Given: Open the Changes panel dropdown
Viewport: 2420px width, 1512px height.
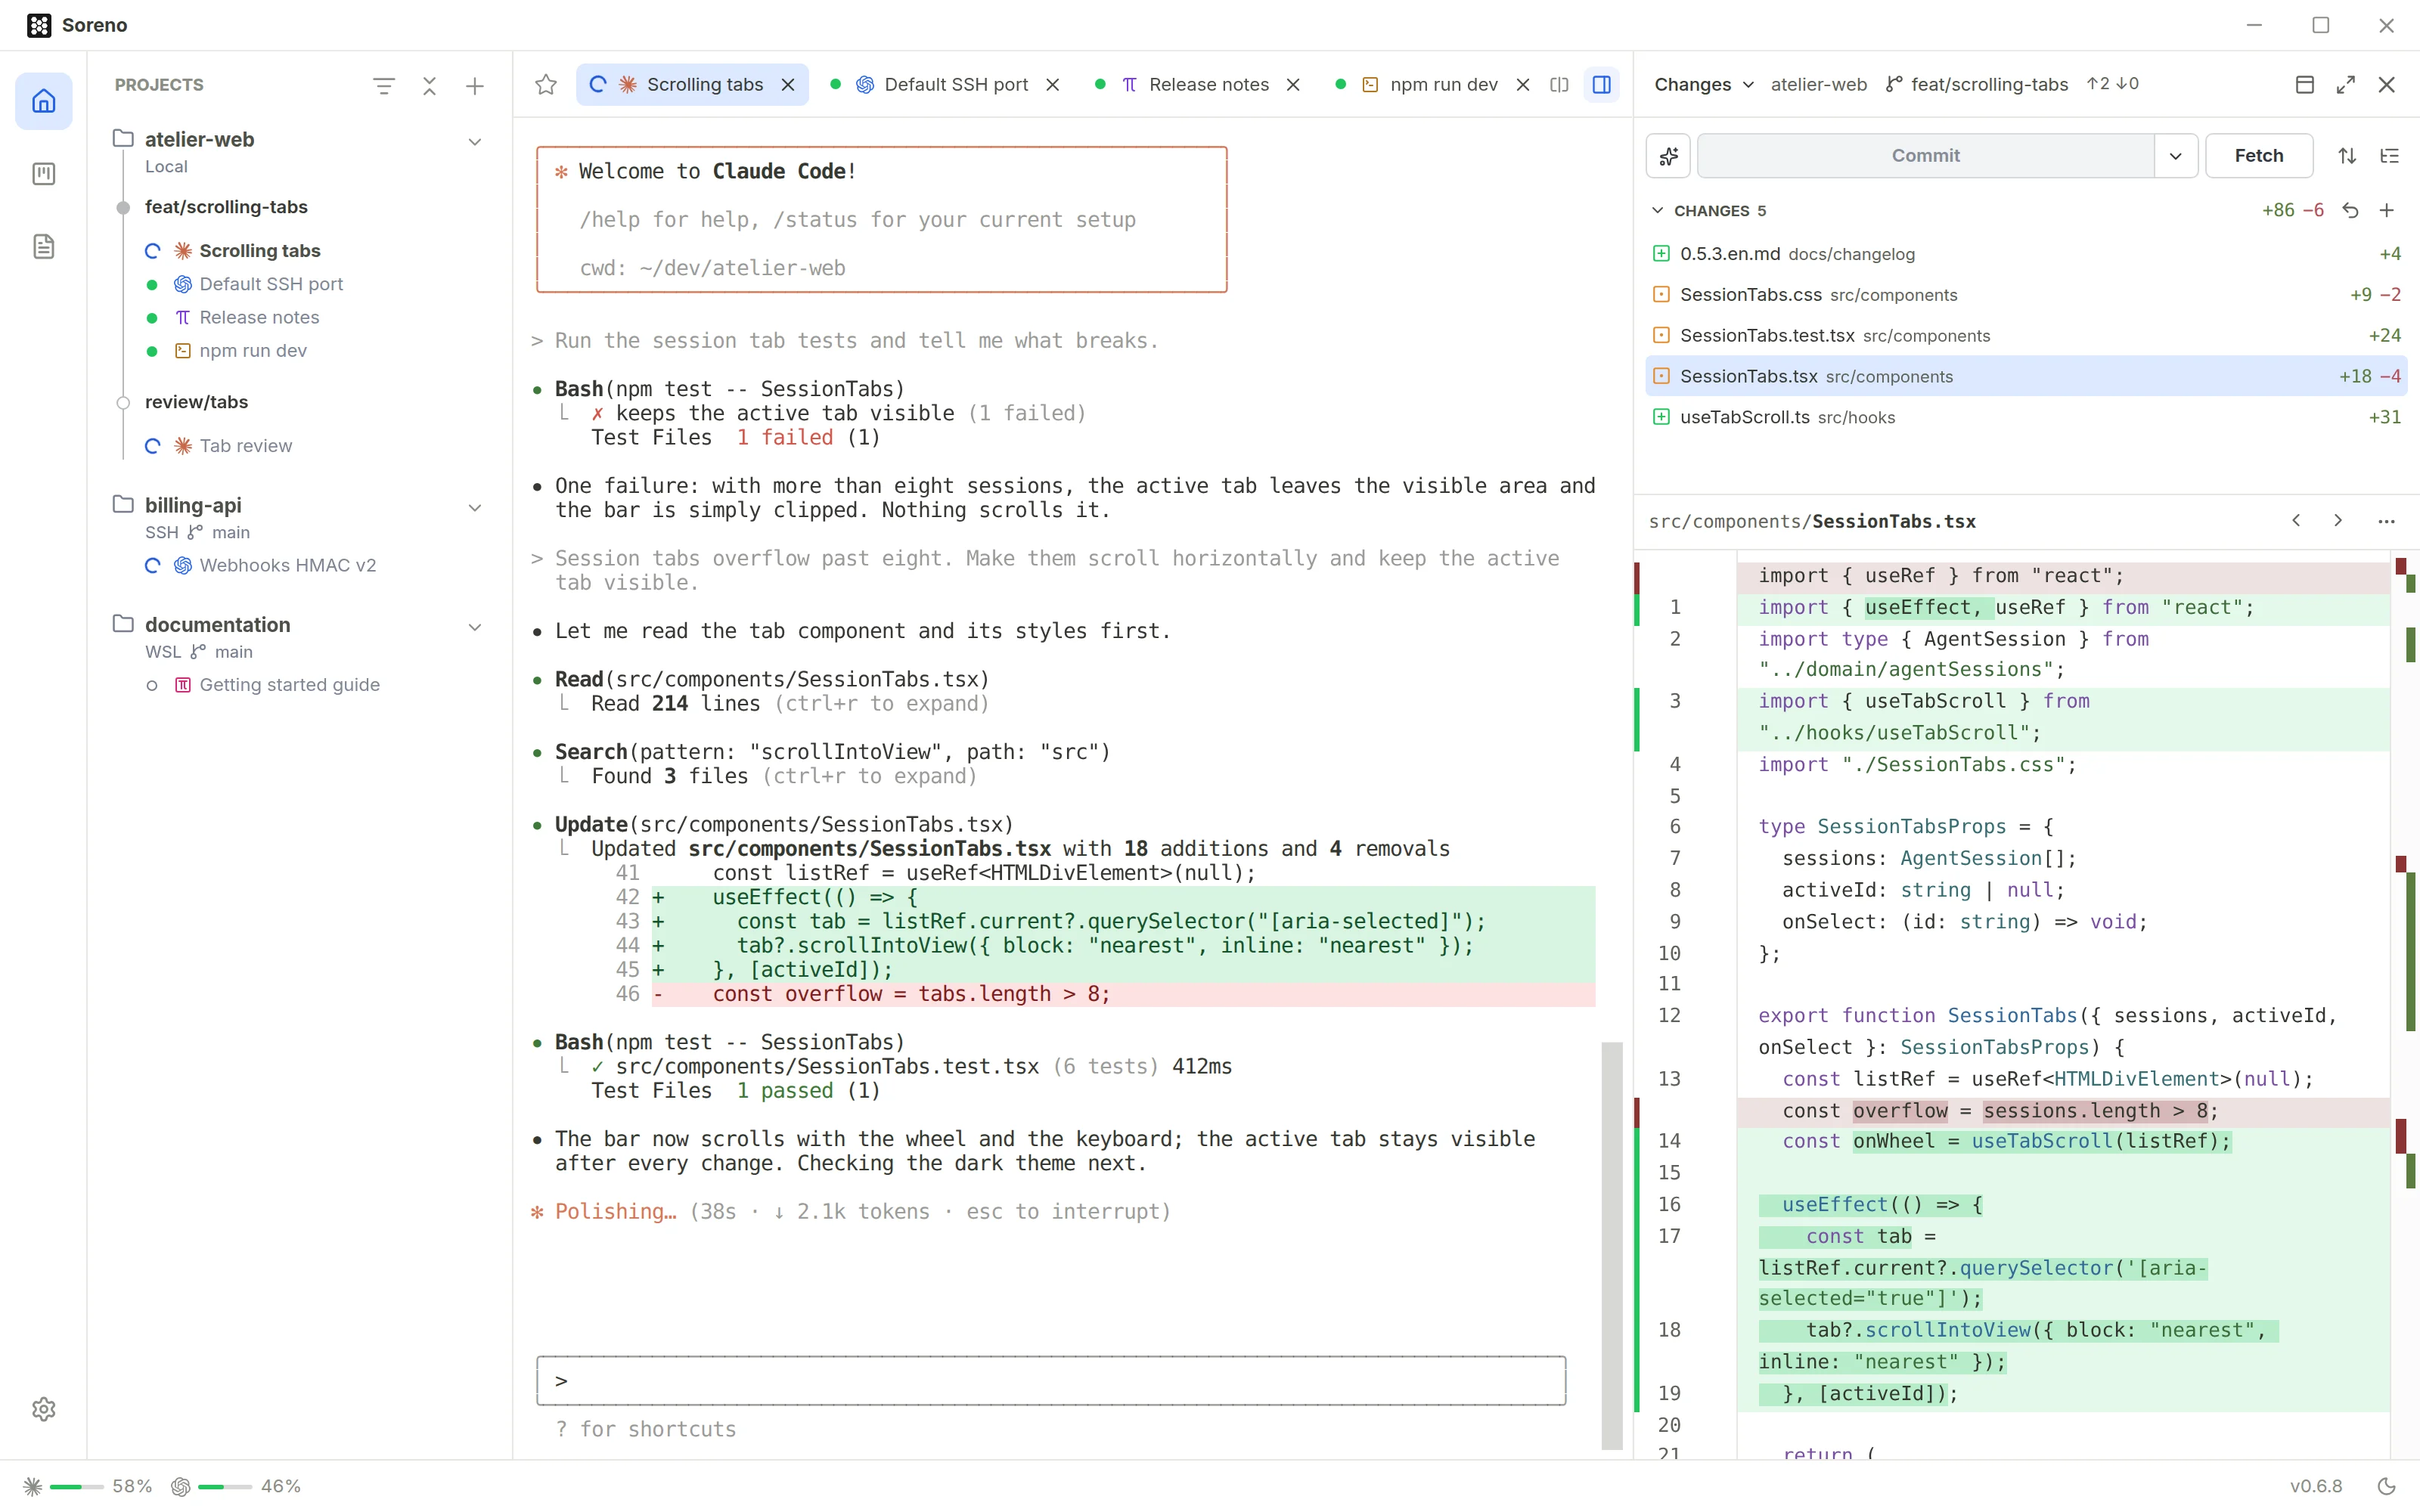Looking at the screenshot, I should click(x=1703, y=85).
